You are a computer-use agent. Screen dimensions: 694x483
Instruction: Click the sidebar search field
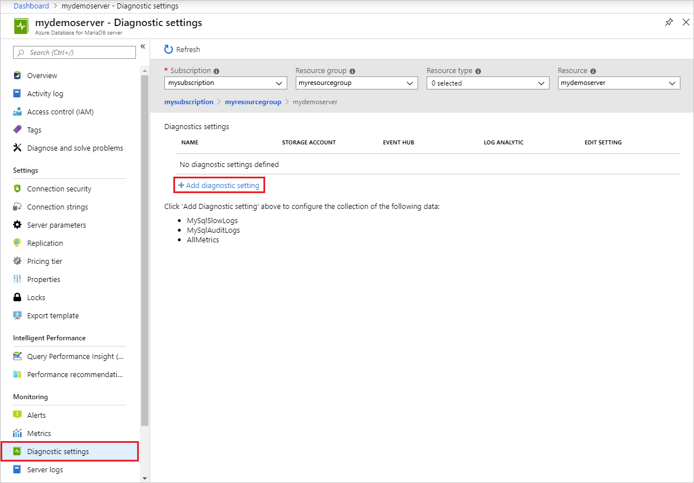coord(74,53)
